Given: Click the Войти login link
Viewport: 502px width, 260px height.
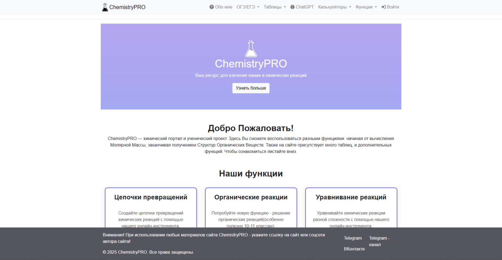Looking at the screenshot, I should [x=390, y=7].
